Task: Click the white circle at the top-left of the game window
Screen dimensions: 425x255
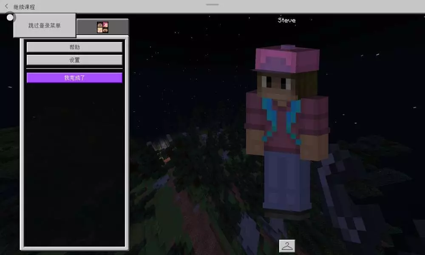Action: [10, 17]
